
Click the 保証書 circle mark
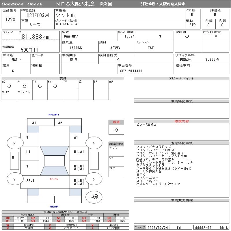coord(187,36)
